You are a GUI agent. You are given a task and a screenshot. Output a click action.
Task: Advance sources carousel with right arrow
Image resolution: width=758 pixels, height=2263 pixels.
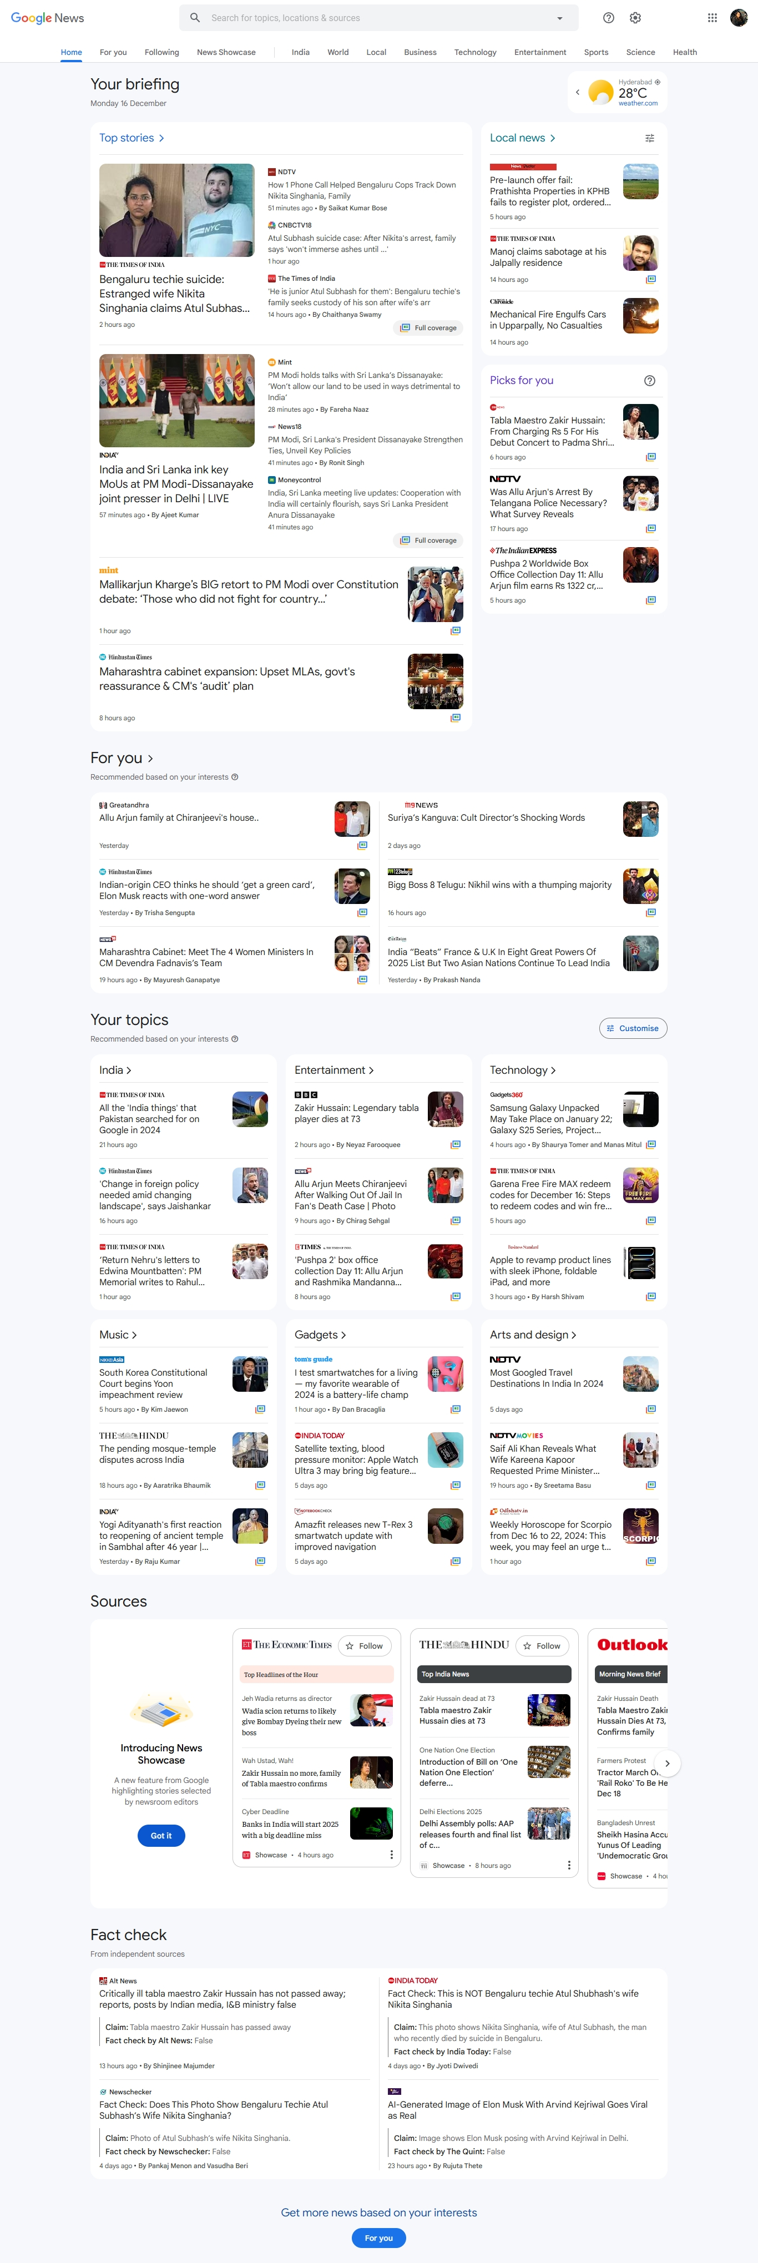pyautogui.click(x=668, y=1763)
